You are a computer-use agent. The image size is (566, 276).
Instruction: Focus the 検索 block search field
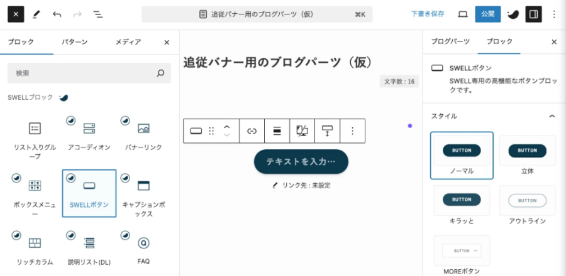(89, 73)
